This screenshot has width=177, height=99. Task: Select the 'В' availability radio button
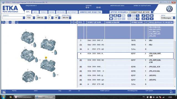(x=87, y=7)
